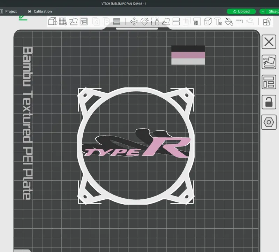
Task: Arrange objects on this plate
Action: coord(269,82)
